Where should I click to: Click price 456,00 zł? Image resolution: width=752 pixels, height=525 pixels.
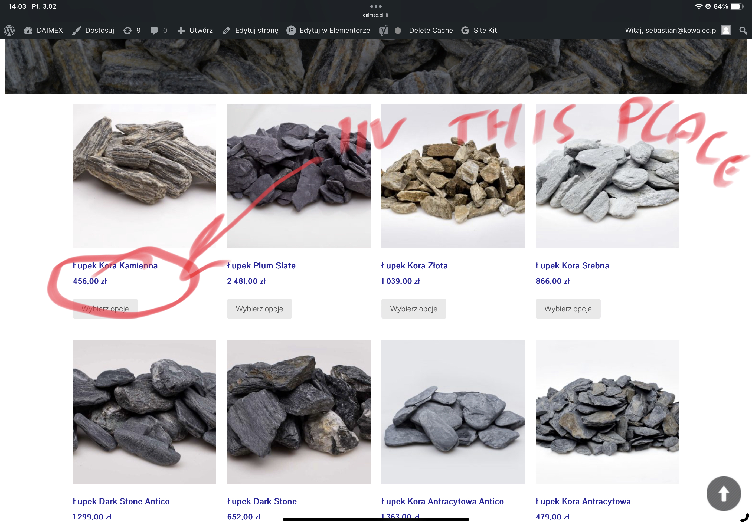coord(90,281)
